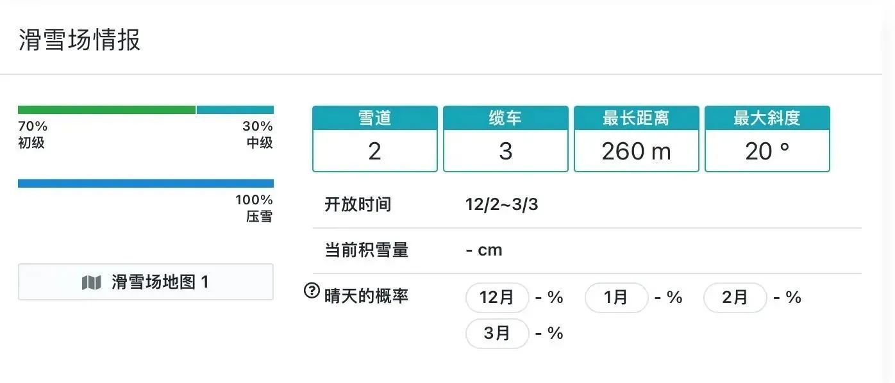Click the map icon beside 滑雪场地图 1

(92, 282)
